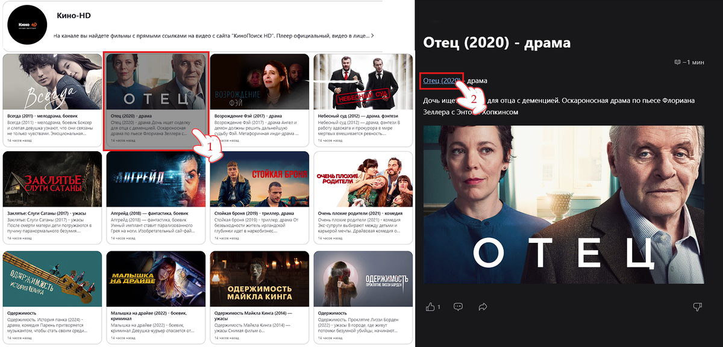This screenshot has width=723, height=347.
Task: Open the Кино-HD channel avatar
Action: click(x=27, y=25)
